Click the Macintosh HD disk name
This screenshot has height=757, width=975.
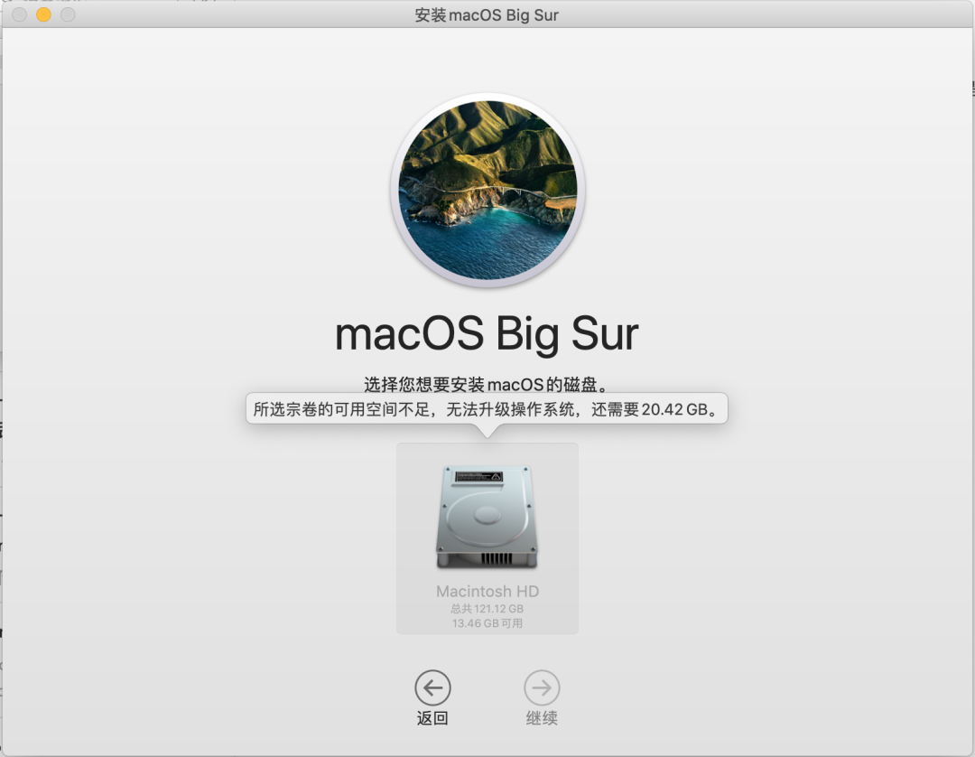[x=487, y=591]
